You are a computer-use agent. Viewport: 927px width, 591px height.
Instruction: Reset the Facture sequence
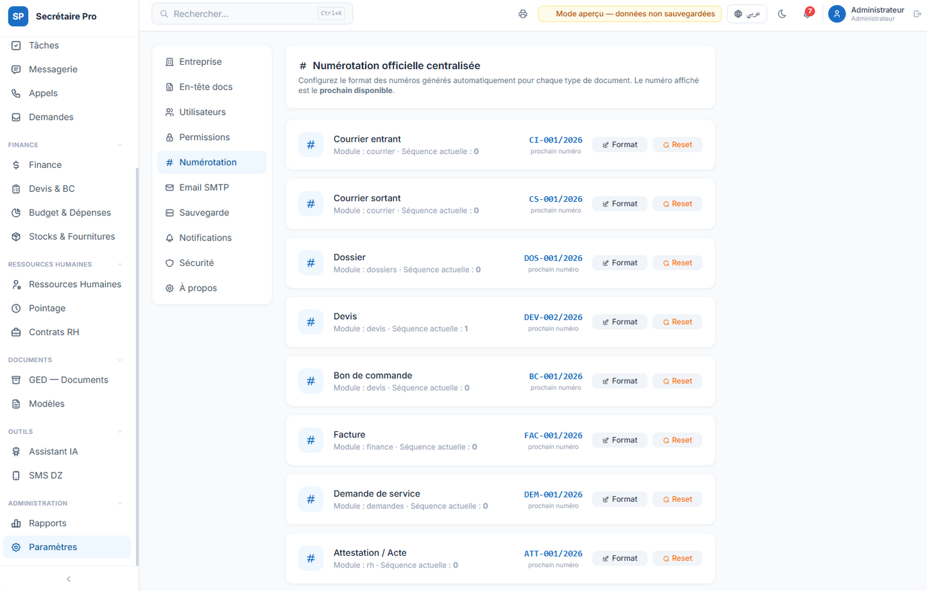pos(677,440)
